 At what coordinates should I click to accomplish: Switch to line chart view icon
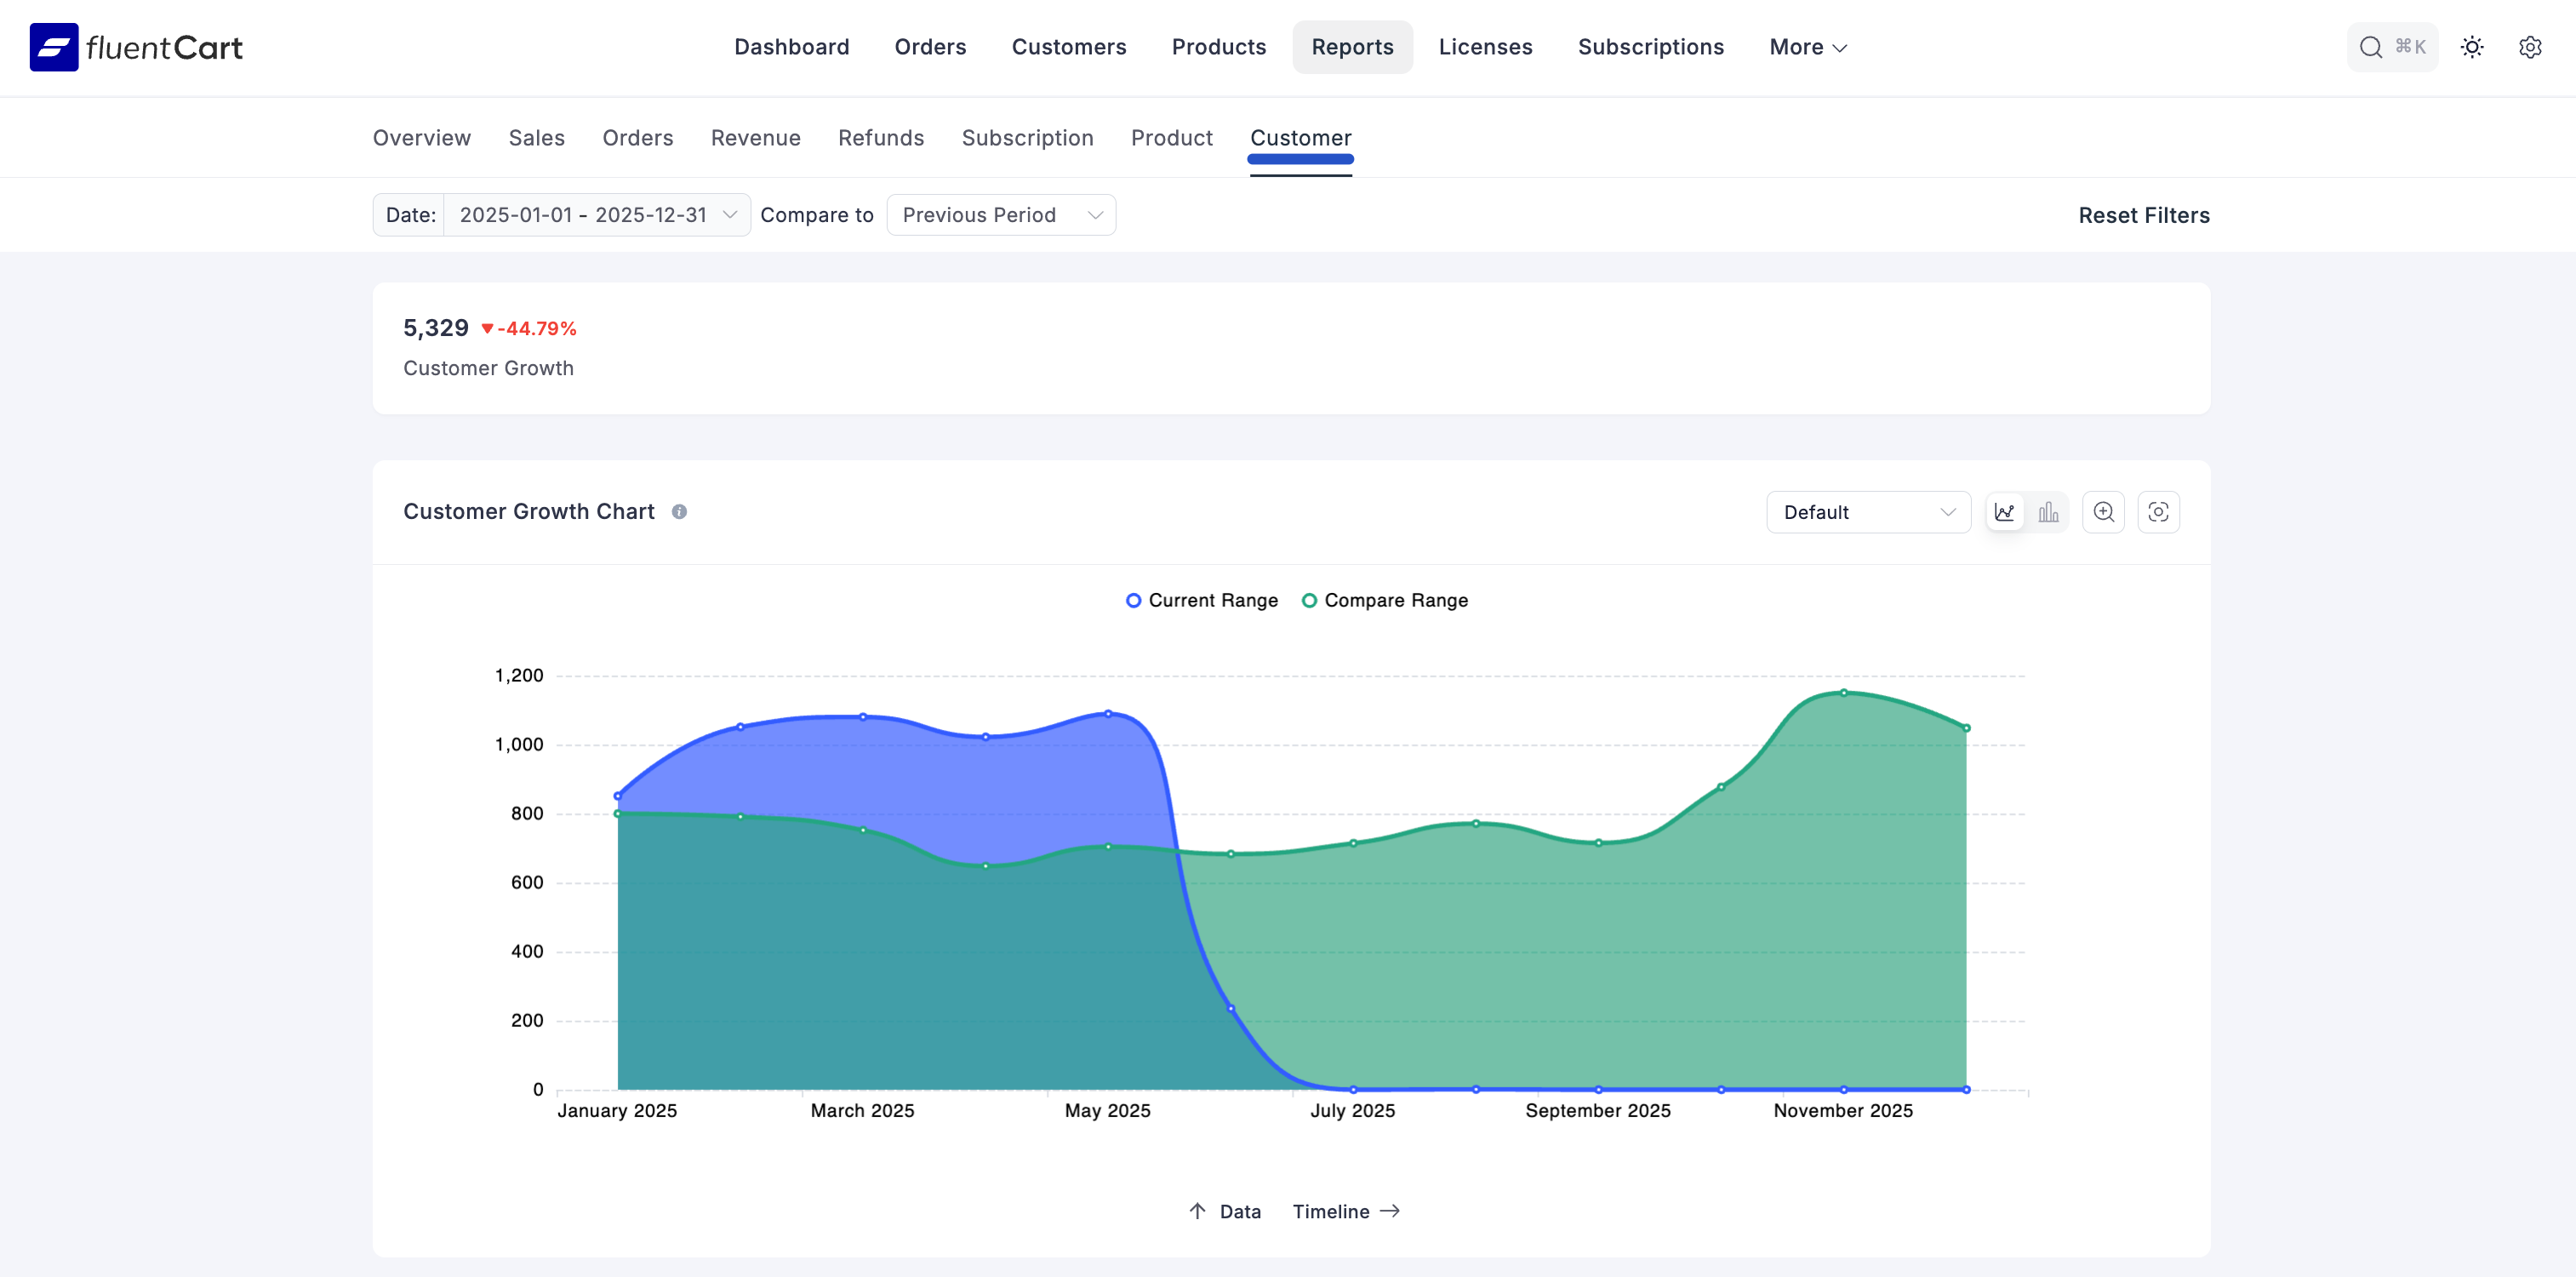[2004, 512]
